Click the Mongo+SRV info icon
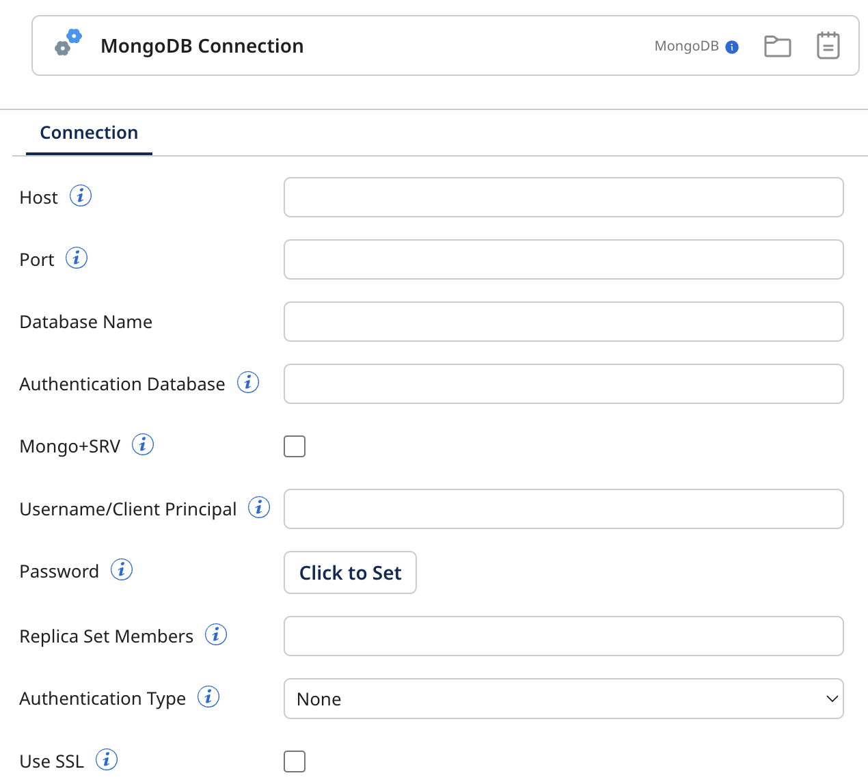Image resolution: width=868 pixels, height=782 pixels. click(x=143, y=444)
